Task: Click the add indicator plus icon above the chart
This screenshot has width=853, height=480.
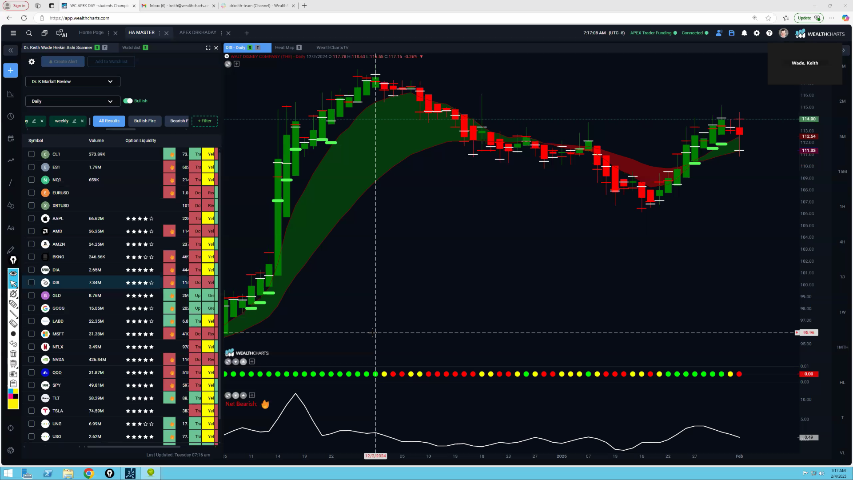Action: pyautogui.click(x=237, y=64)
